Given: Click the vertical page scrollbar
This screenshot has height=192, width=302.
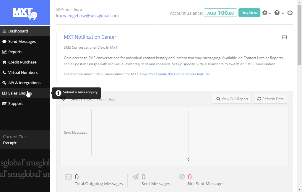Looking at the screenshot, I should [300, 35].
